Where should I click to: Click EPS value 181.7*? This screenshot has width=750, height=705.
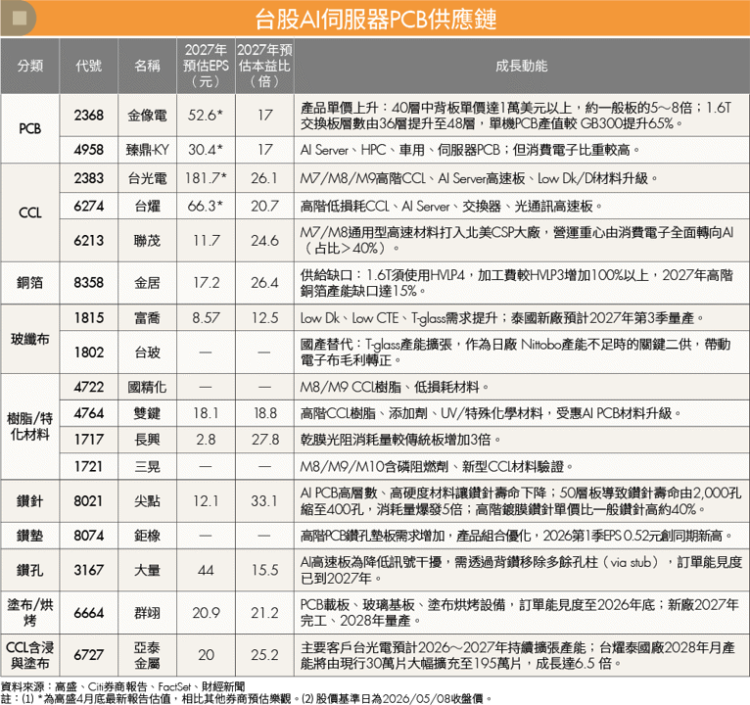[x=206, y=178]
